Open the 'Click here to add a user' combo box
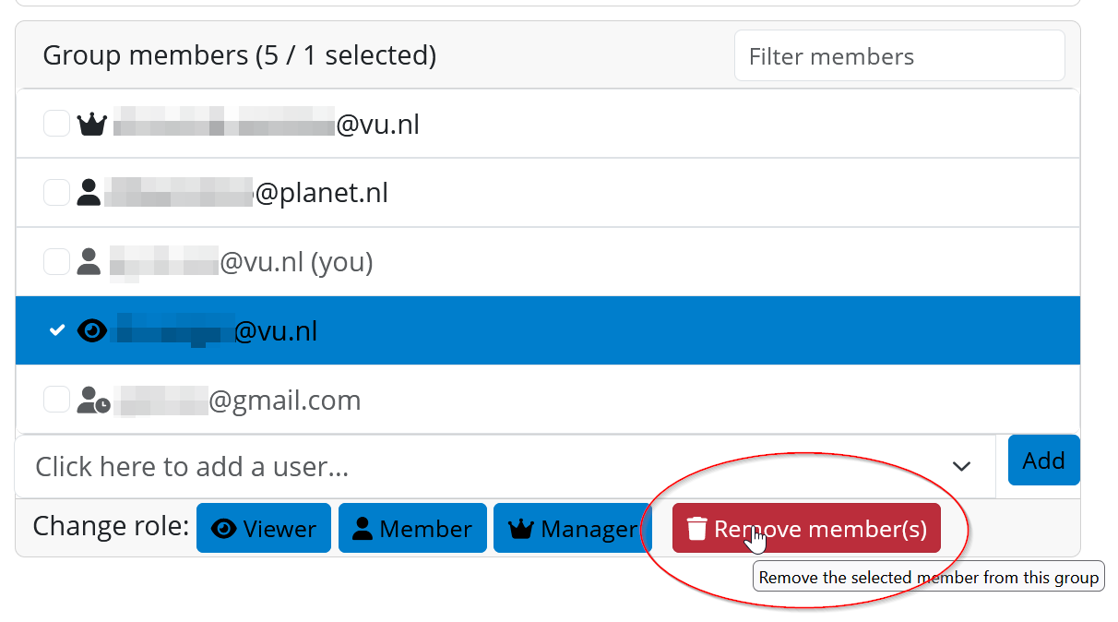Viewport: 1118px width, 622px height. tap(480, 467)
